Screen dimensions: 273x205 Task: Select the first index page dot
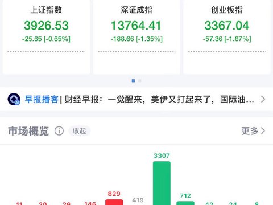[x=134, y=81]
